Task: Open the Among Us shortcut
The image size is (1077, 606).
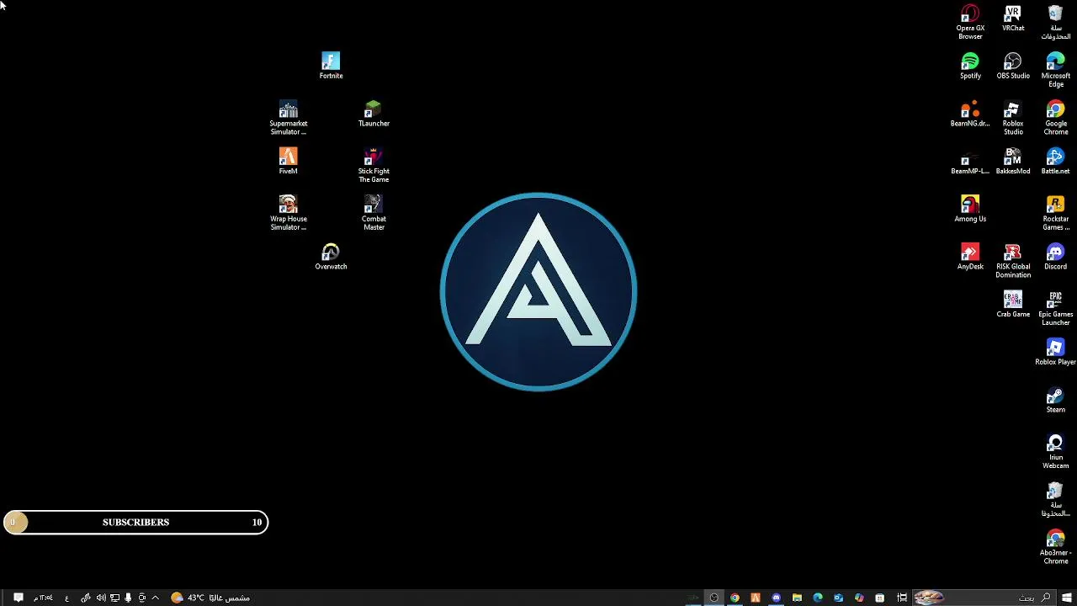Action: pyautogui.click(x=970, y=209)
